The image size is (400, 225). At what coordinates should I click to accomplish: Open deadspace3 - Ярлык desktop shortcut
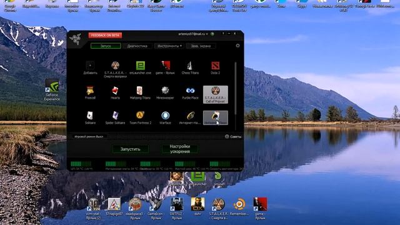(135, 208)
